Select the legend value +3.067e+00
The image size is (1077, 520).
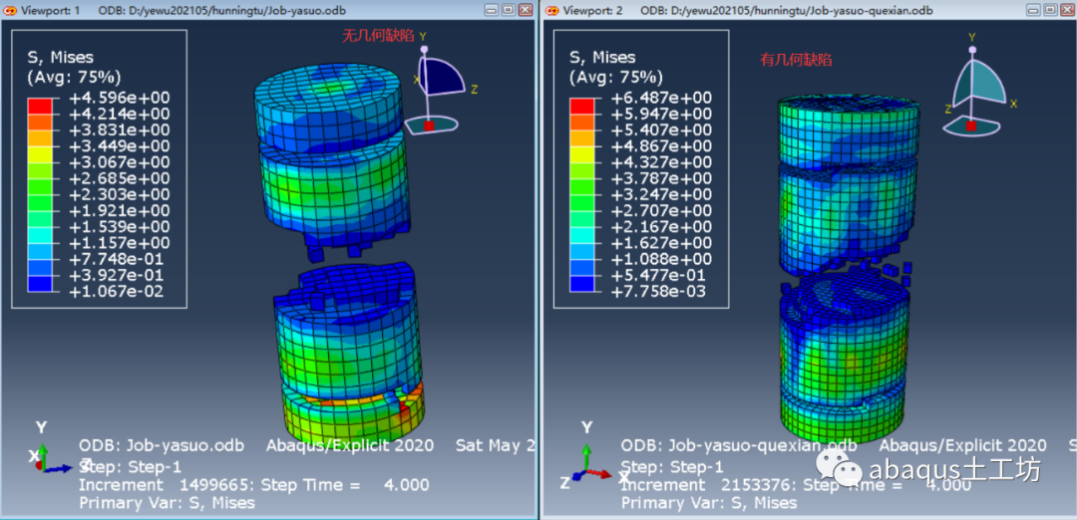[x=120, y=162]
